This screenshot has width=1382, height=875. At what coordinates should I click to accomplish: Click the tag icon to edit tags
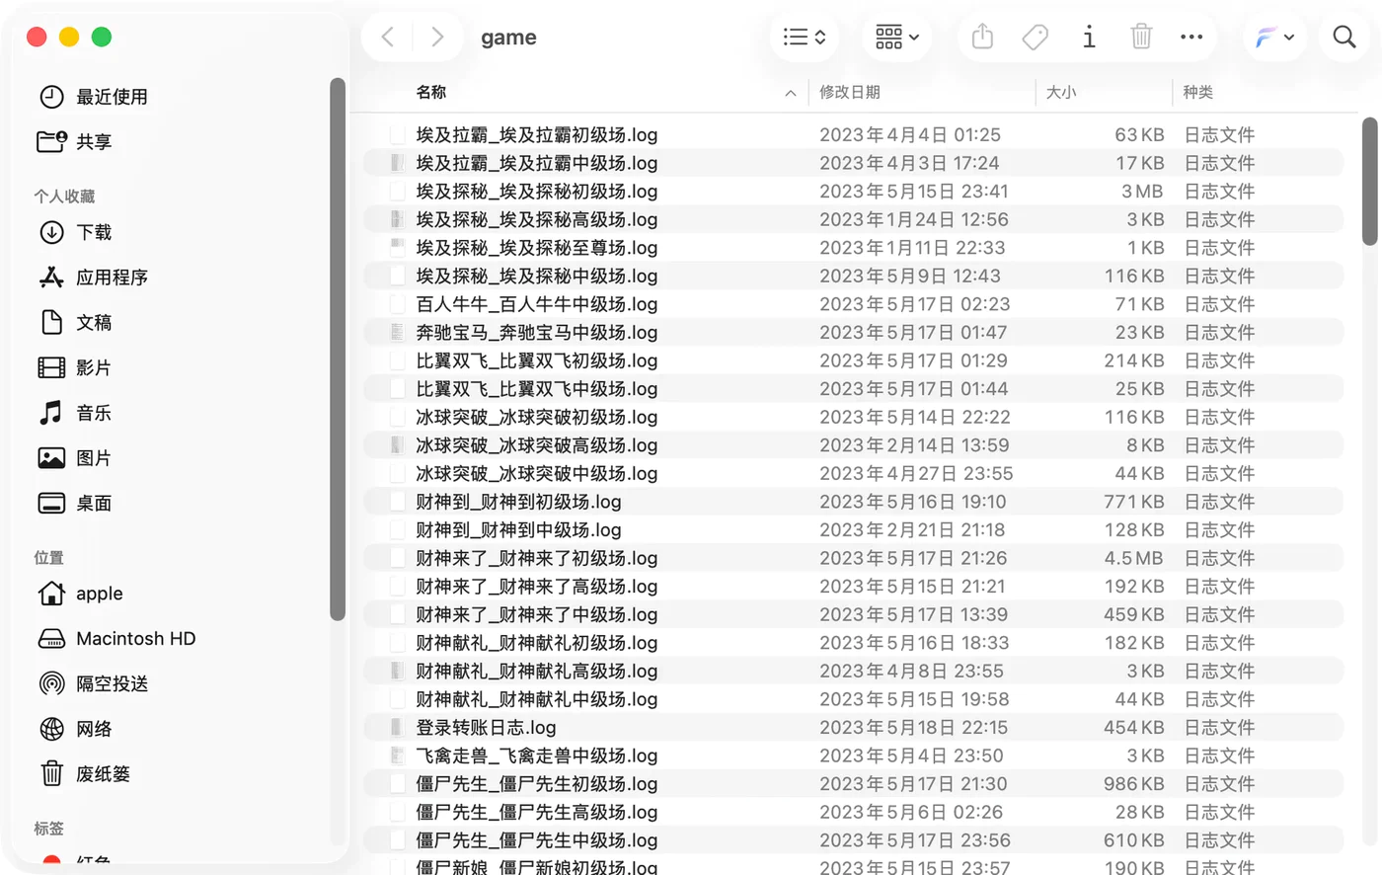pos(1035,38)
